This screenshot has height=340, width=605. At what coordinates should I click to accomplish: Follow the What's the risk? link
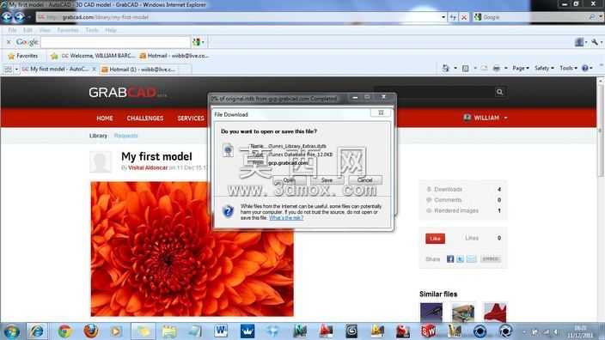point(286,218)
